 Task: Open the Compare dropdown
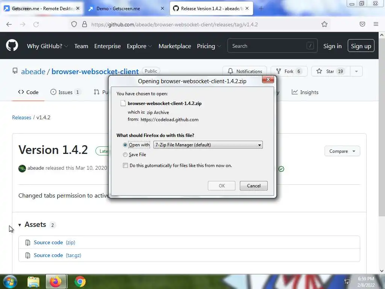pos(342,151)
